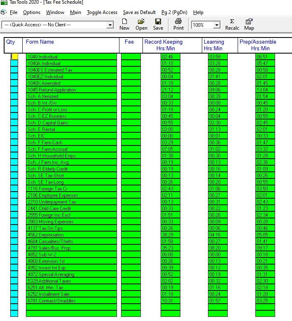The height and width of the screenshot is (321, 292).
Task: Open the 100% zoom level dropdown
Action: [217, 25]
